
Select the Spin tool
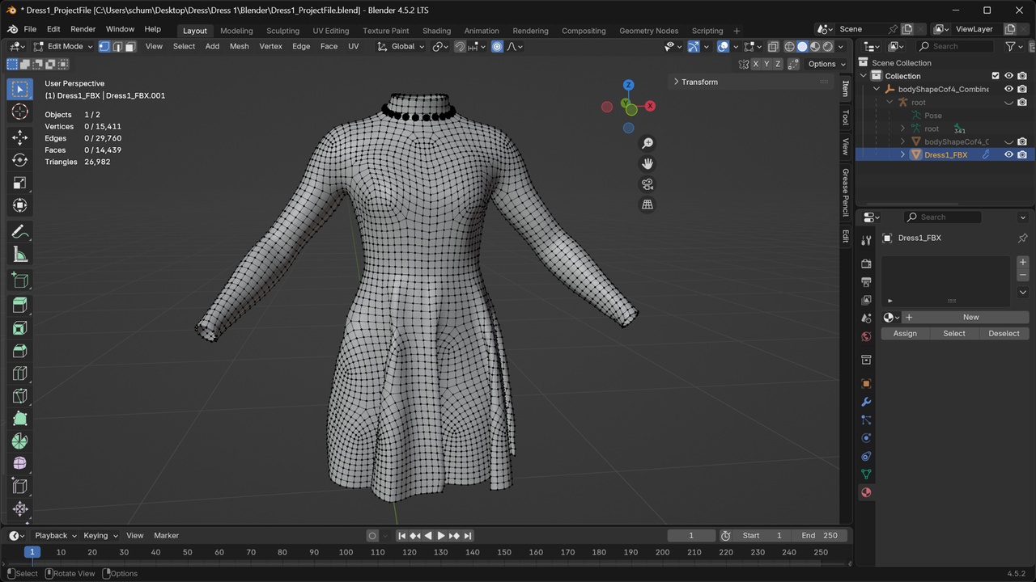(x=20, y=441)
